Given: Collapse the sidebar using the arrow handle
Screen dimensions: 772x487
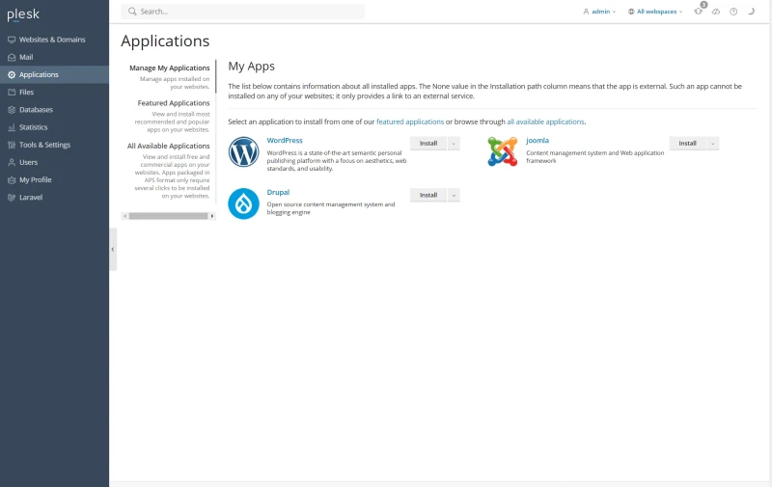Looking at the screenshot, I should coord(113,249).
